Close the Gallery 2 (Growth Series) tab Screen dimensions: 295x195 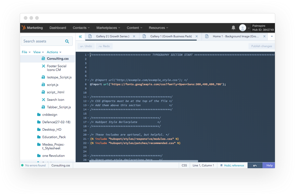pyautogui.click(x=134, y=37)
